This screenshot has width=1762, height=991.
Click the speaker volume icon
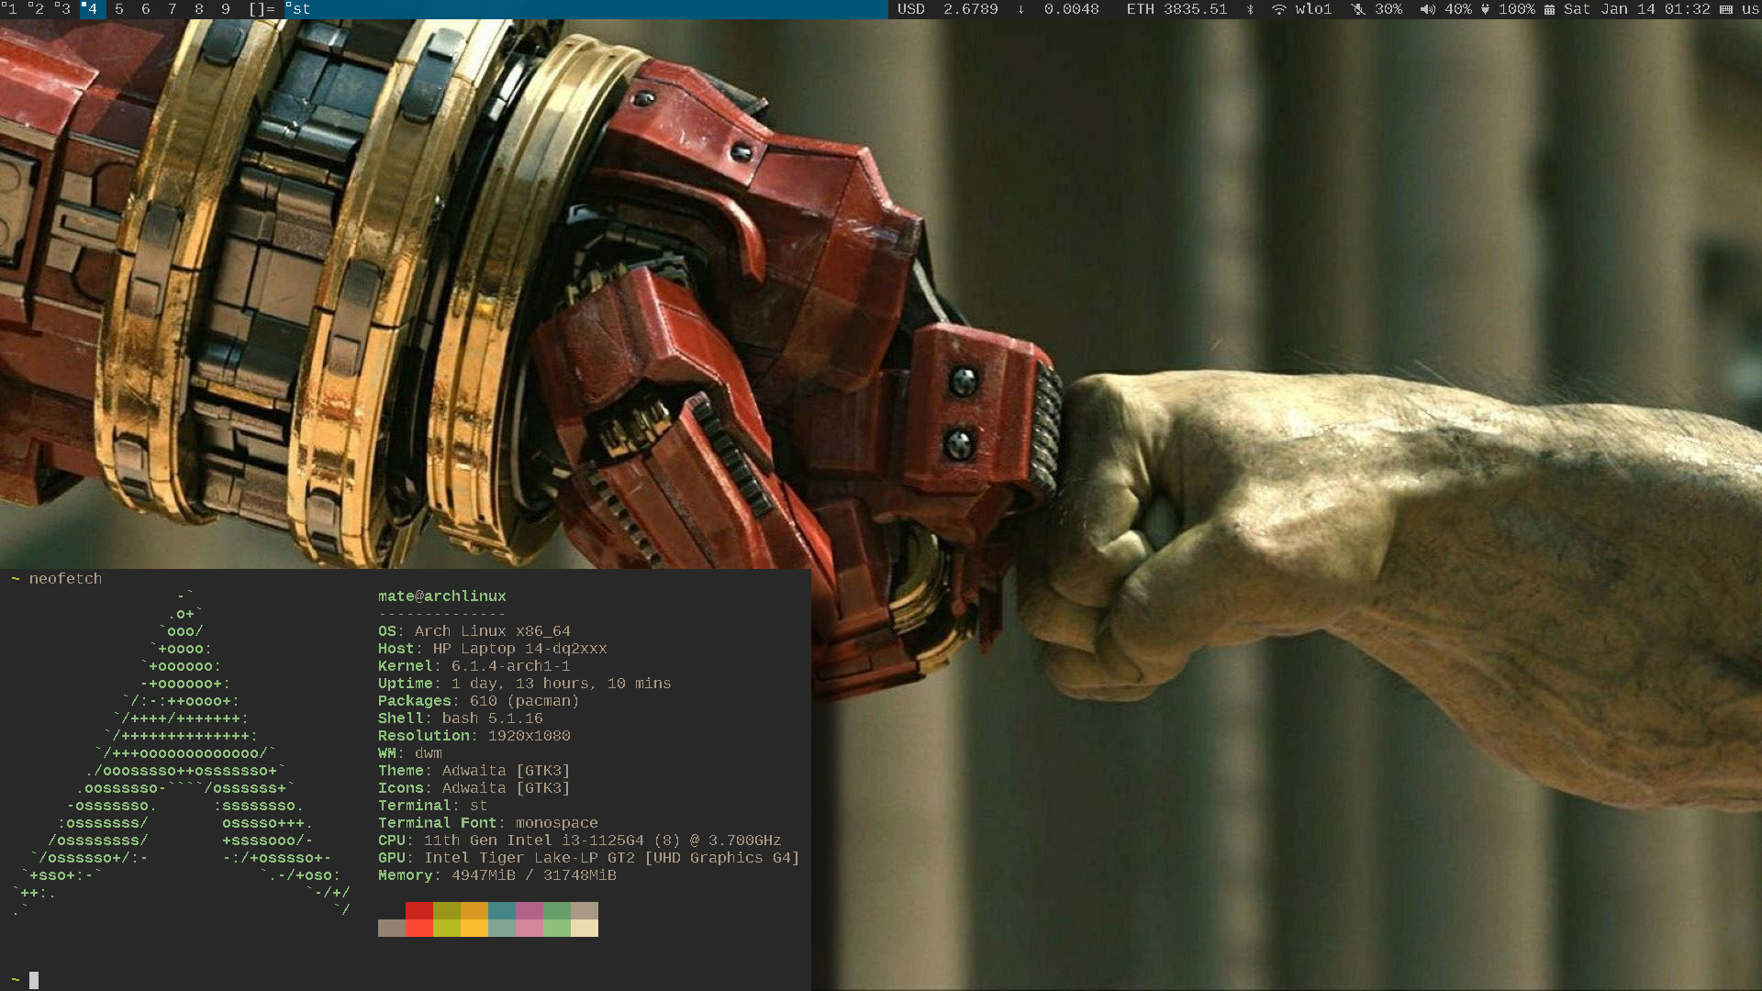point(1427,9)
